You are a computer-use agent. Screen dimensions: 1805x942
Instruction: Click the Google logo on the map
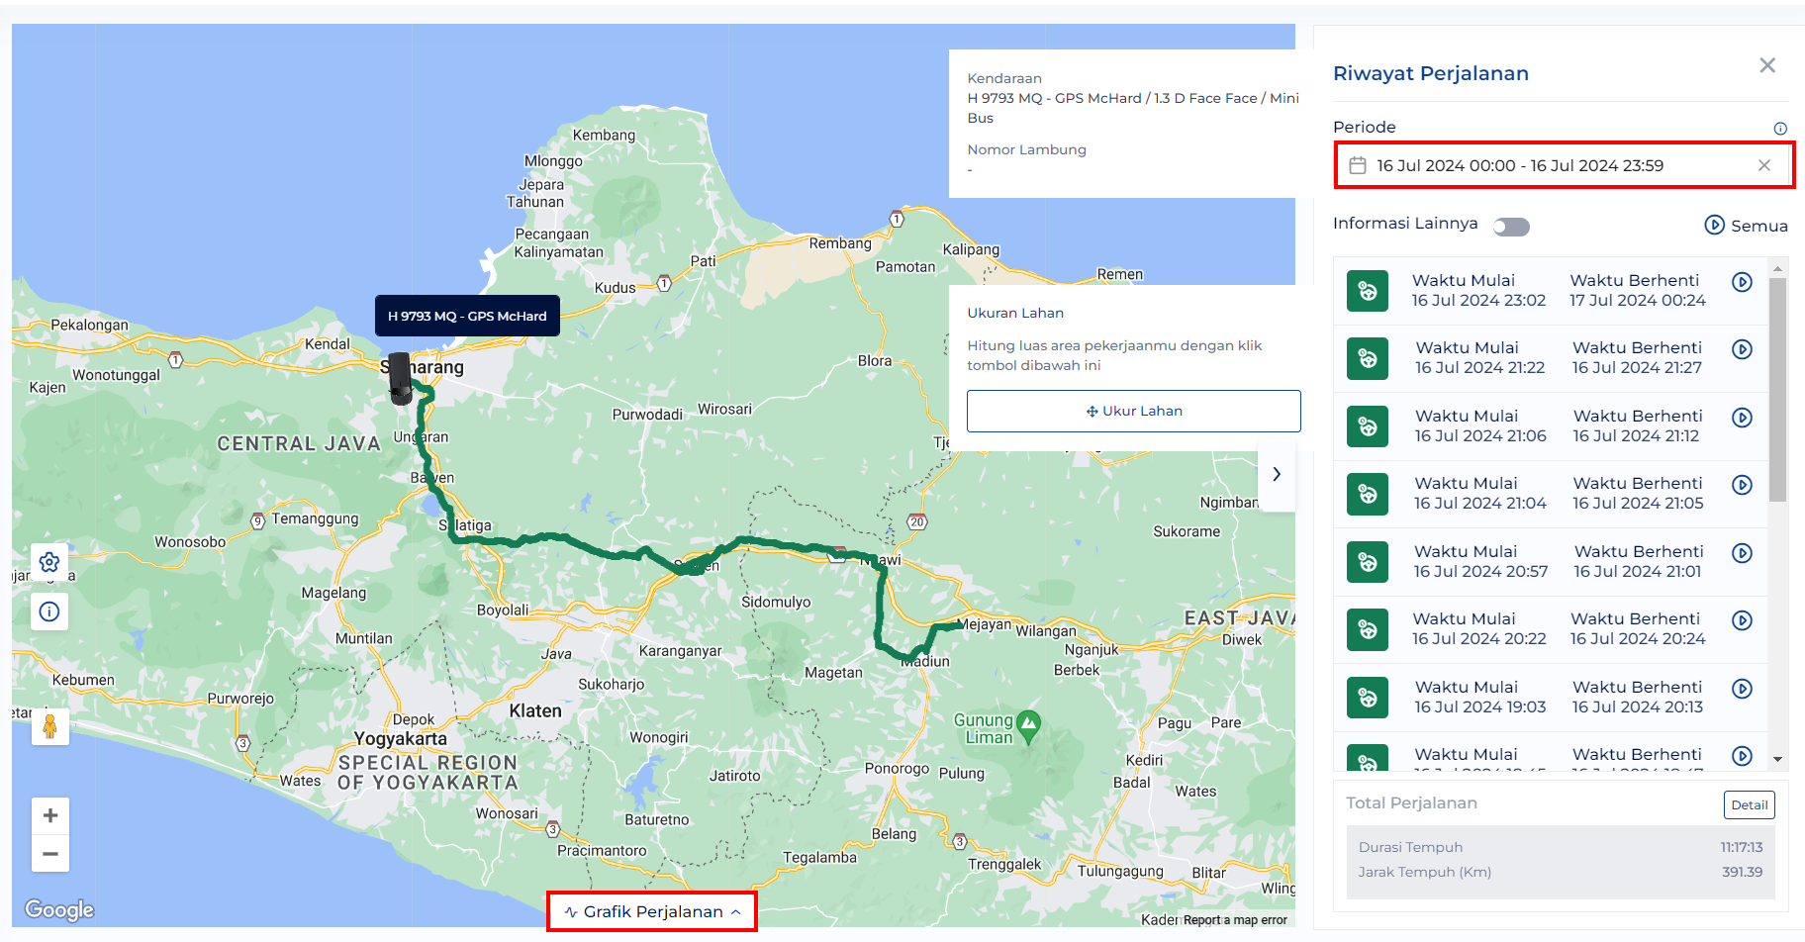point(59,909)
